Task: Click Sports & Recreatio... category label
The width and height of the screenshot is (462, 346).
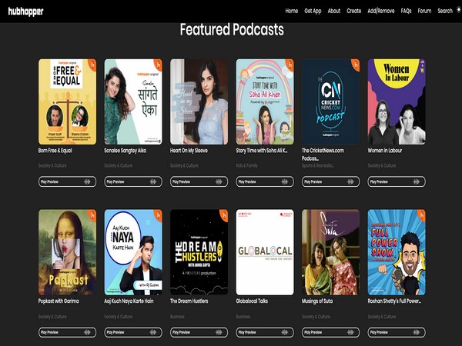Action: coord(317,165)
